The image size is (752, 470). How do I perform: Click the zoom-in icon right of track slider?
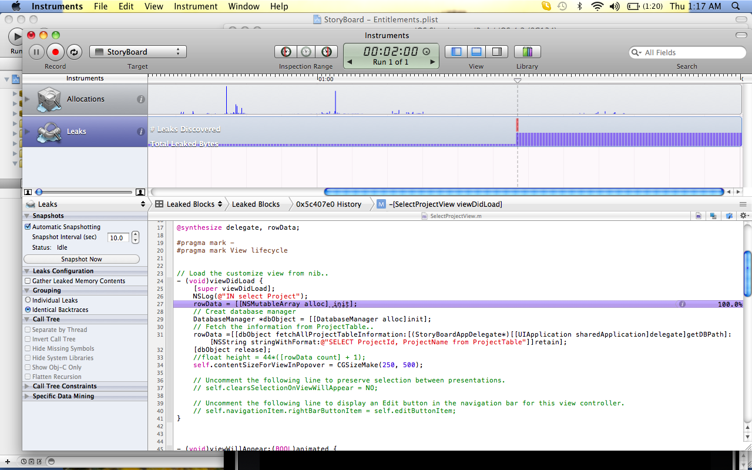click(140, 192)
